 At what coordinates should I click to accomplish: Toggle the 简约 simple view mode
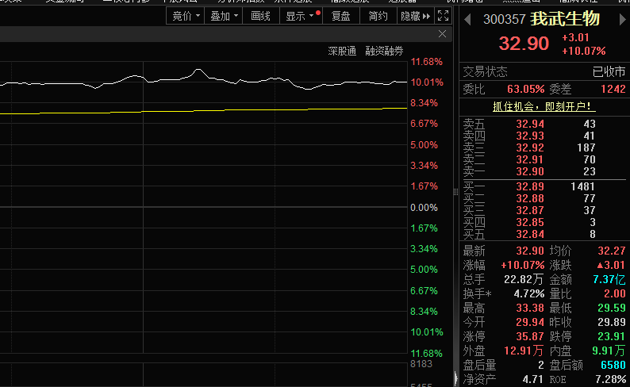click(378, 16)
